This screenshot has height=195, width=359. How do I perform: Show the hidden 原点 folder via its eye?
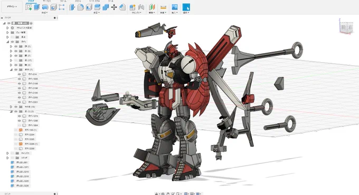[12, 37]
